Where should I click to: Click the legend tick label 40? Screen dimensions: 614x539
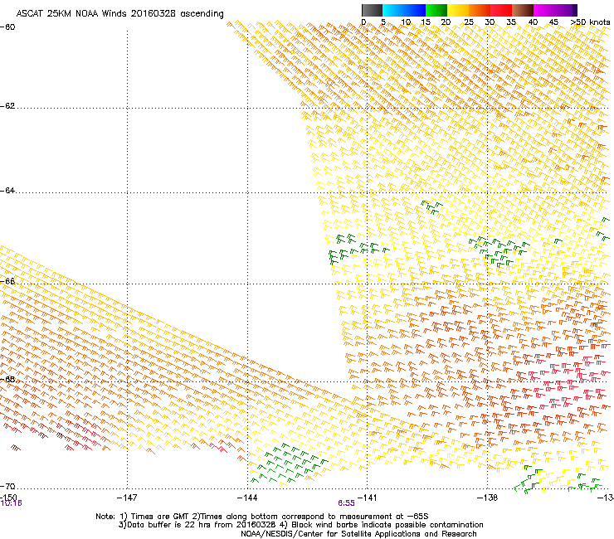coord(533,22)
